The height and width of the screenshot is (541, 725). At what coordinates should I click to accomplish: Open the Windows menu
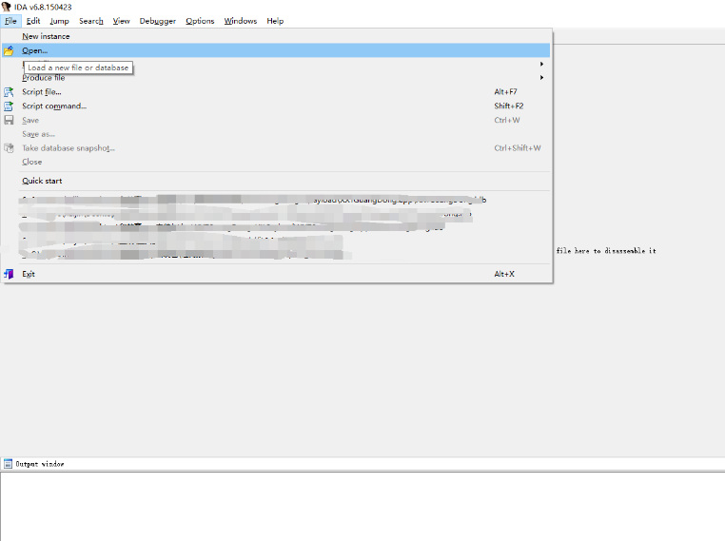click(240, 21)
